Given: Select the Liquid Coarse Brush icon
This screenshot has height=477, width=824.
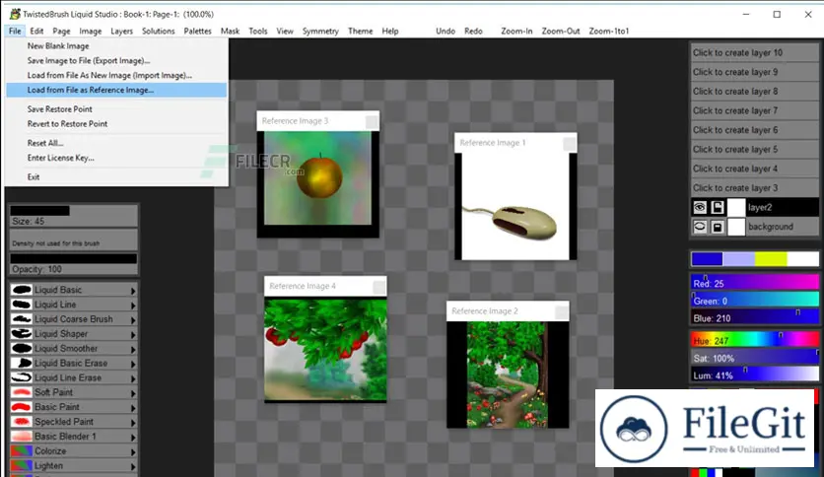Looking at the screenshot, I should pos(22,319).
